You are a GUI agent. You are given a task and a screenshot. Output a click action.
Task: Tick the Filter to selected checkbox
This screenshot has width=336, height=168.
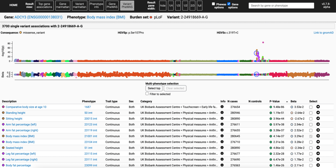147,94
